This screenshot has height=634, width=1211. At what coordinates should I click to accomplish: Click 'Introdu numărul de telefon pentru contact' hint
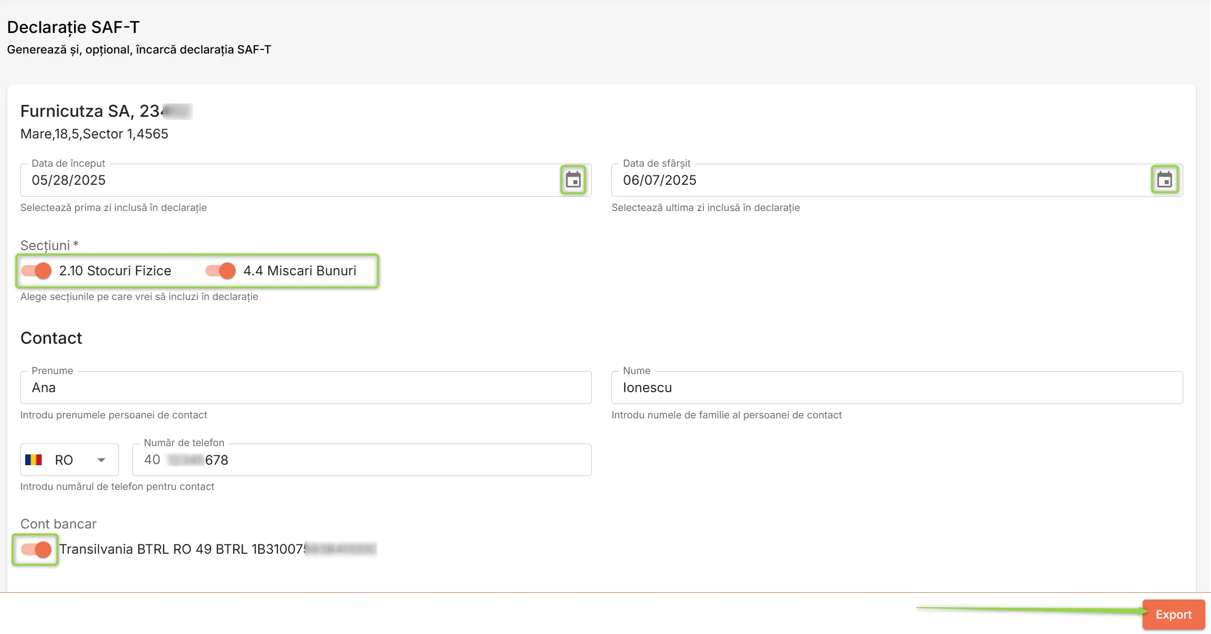[x=117, y=486]
